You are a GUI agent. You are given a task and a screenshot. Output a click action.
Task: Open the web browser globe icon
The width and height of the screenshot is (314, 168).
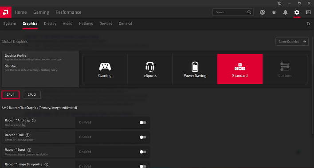tap(263, 12)
